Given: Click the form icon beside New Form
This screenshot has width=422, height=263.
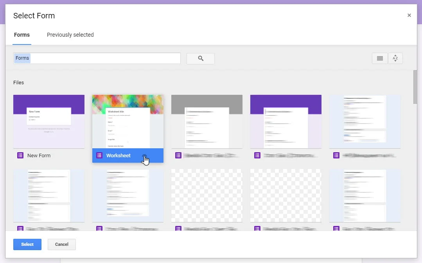Looking at the screenshot, I should pos(20,155).
